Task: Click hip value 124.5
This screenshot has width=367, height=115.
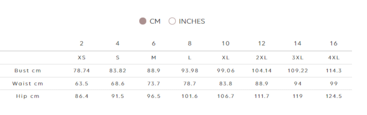Action: 333,96
